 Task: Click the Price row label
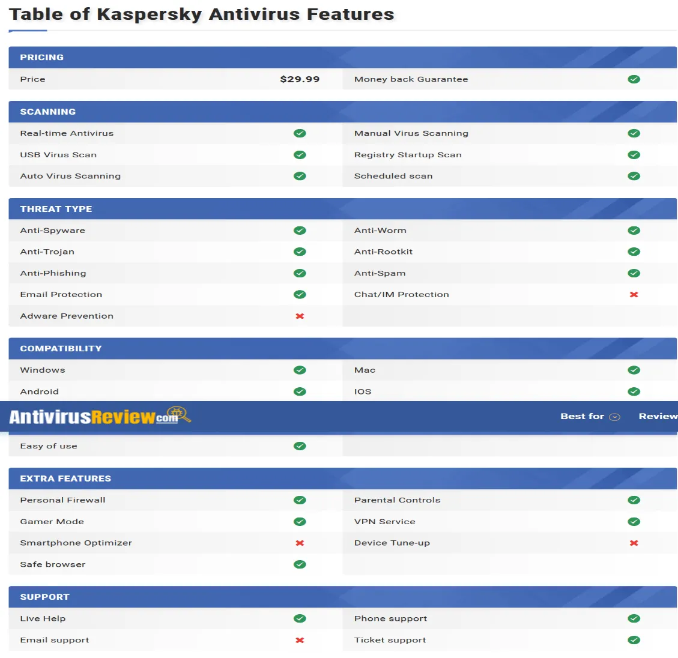click(x=32, y=79)
